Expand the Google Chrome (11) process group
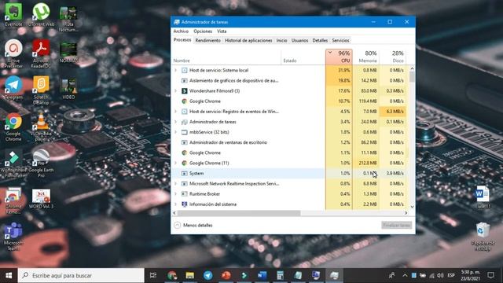 (x=175, y=163)
